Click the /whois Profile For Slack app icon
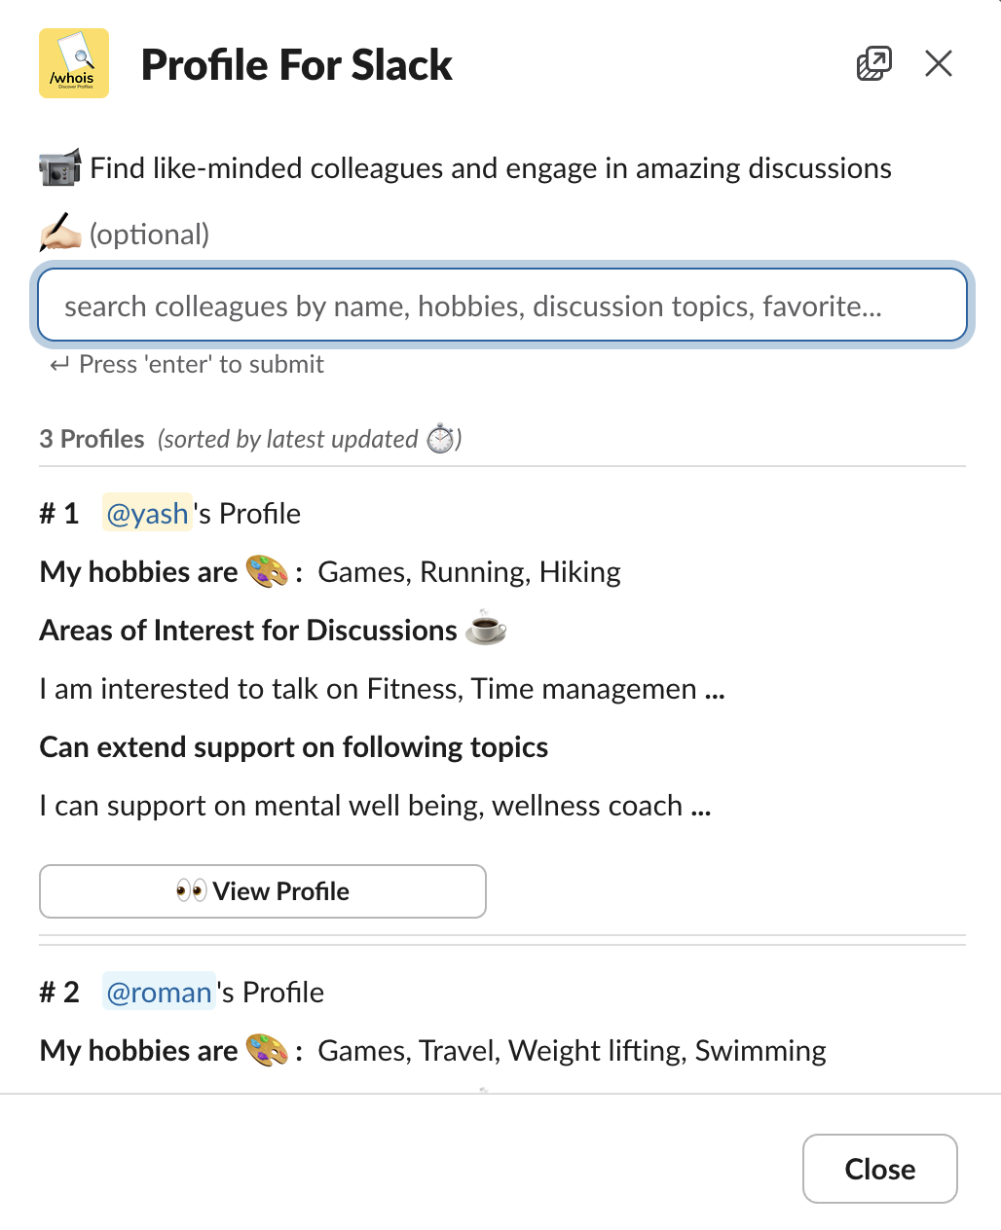The width and height of the screenshot is (1001, 1230). click(73, 62)
